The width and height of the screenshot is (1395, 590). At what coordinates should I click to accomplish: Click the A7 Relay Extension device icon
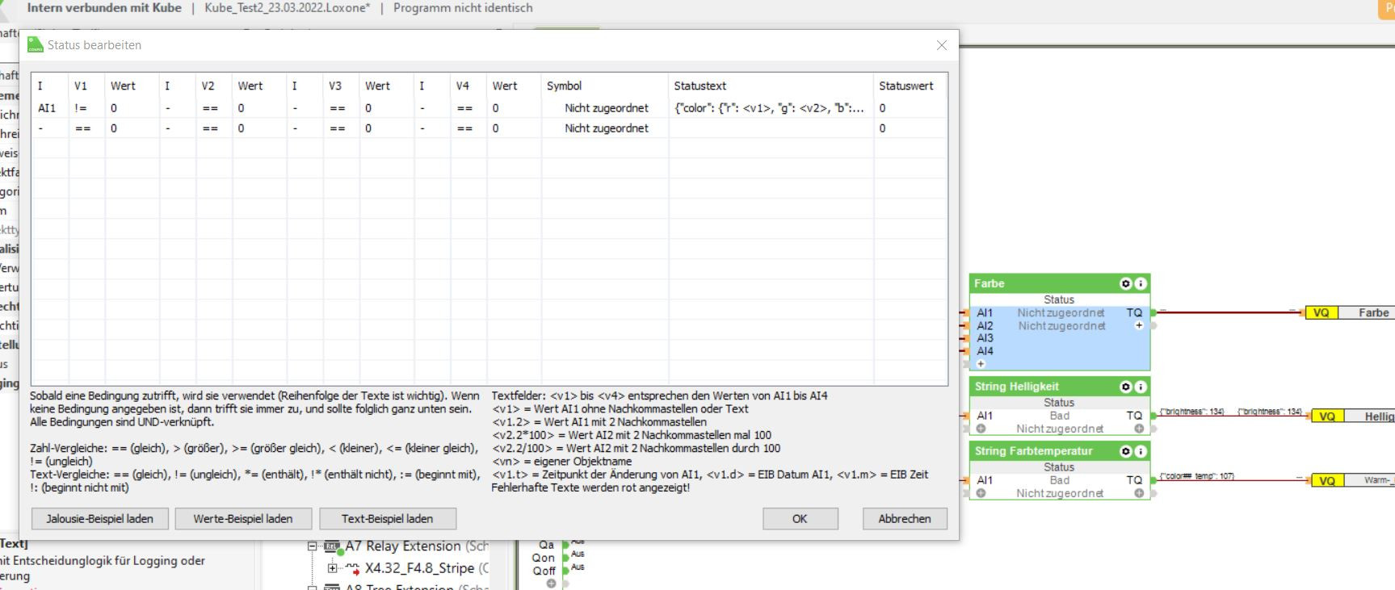coord(333,547)
